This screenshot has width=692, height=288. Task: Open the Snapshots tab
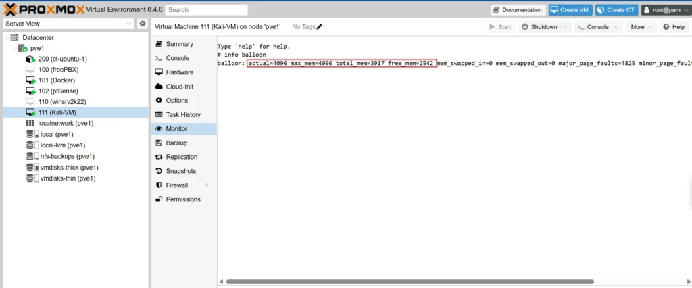pyautogui.click(x=184, y=171)
